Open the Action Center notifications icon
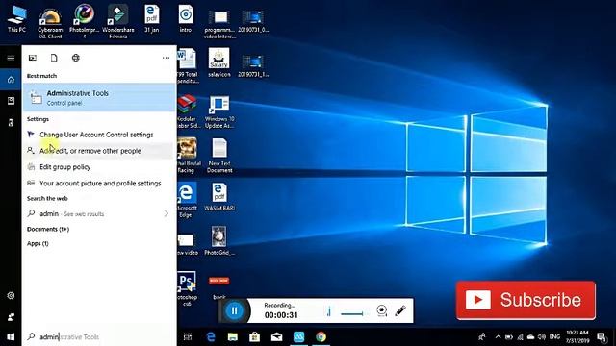Image resolution: width=616 pixels, height=346 pixels. pos(602,336)
